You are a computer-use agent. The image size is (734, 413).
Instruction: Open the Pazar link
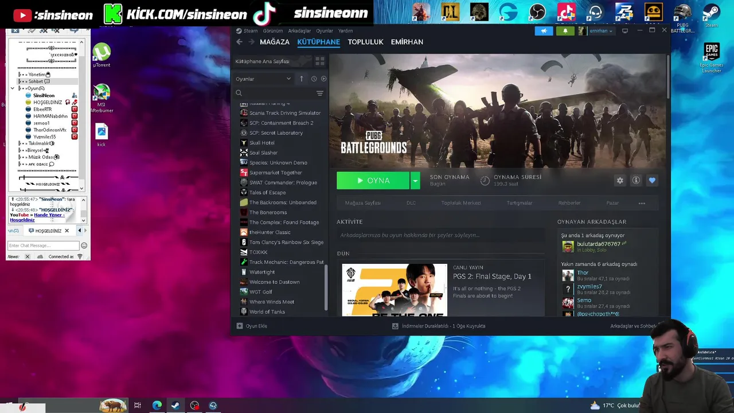point(612,203)
